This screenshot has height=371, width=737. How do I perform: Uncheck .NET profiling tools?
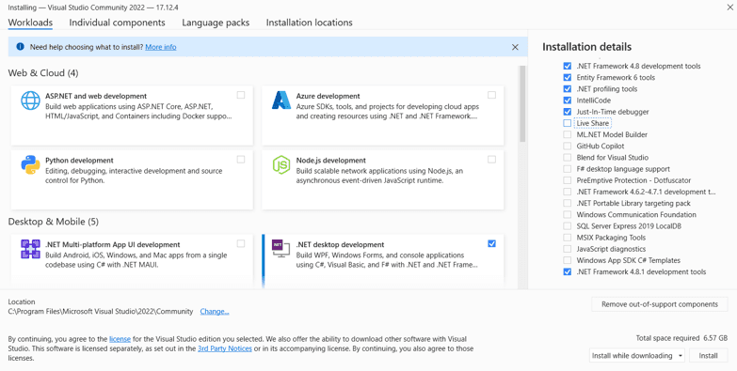568,88
